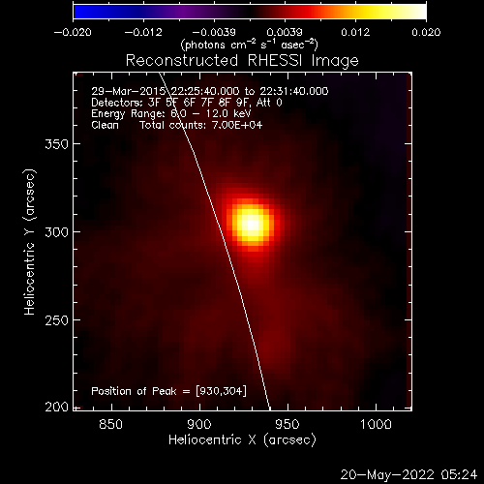Click the 20-May-2022 timestamp
The height and width of the screenshot is (484, 484).
[x=408, y=474]
